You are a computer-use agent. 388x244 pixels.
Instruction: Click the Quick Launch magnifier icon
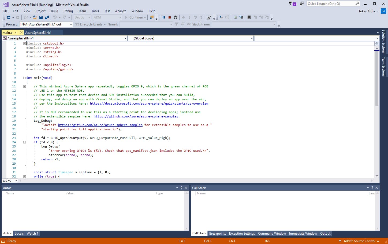click(x=357, y=3)
